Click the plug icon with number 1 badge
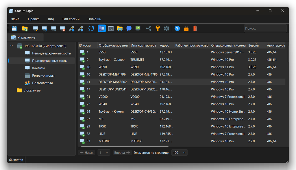The width and height of the screenshot is (296, 170). tap(72, 29)
